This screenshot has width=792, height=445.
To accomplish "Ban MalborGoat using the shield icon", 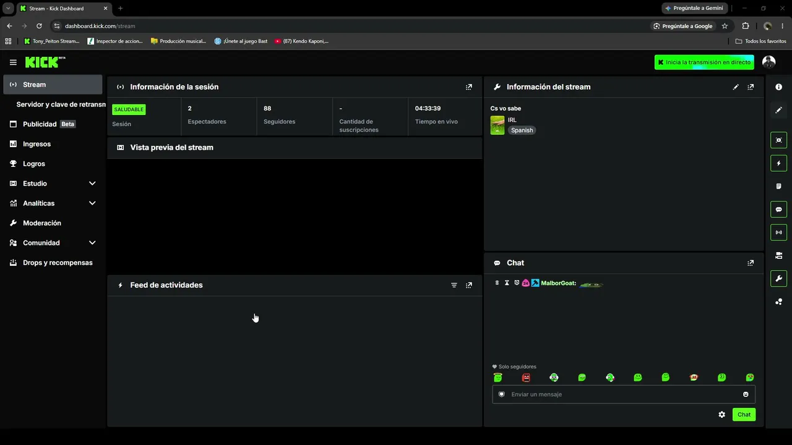I will (517, 283).
